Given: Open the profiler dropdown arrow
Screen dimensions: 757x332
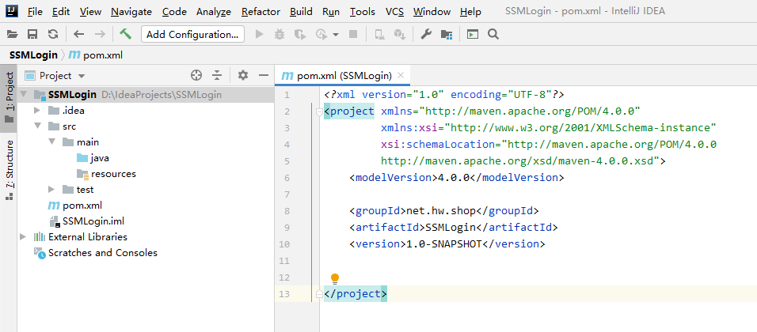Looking at the screenshot, I should click(336, 35).
